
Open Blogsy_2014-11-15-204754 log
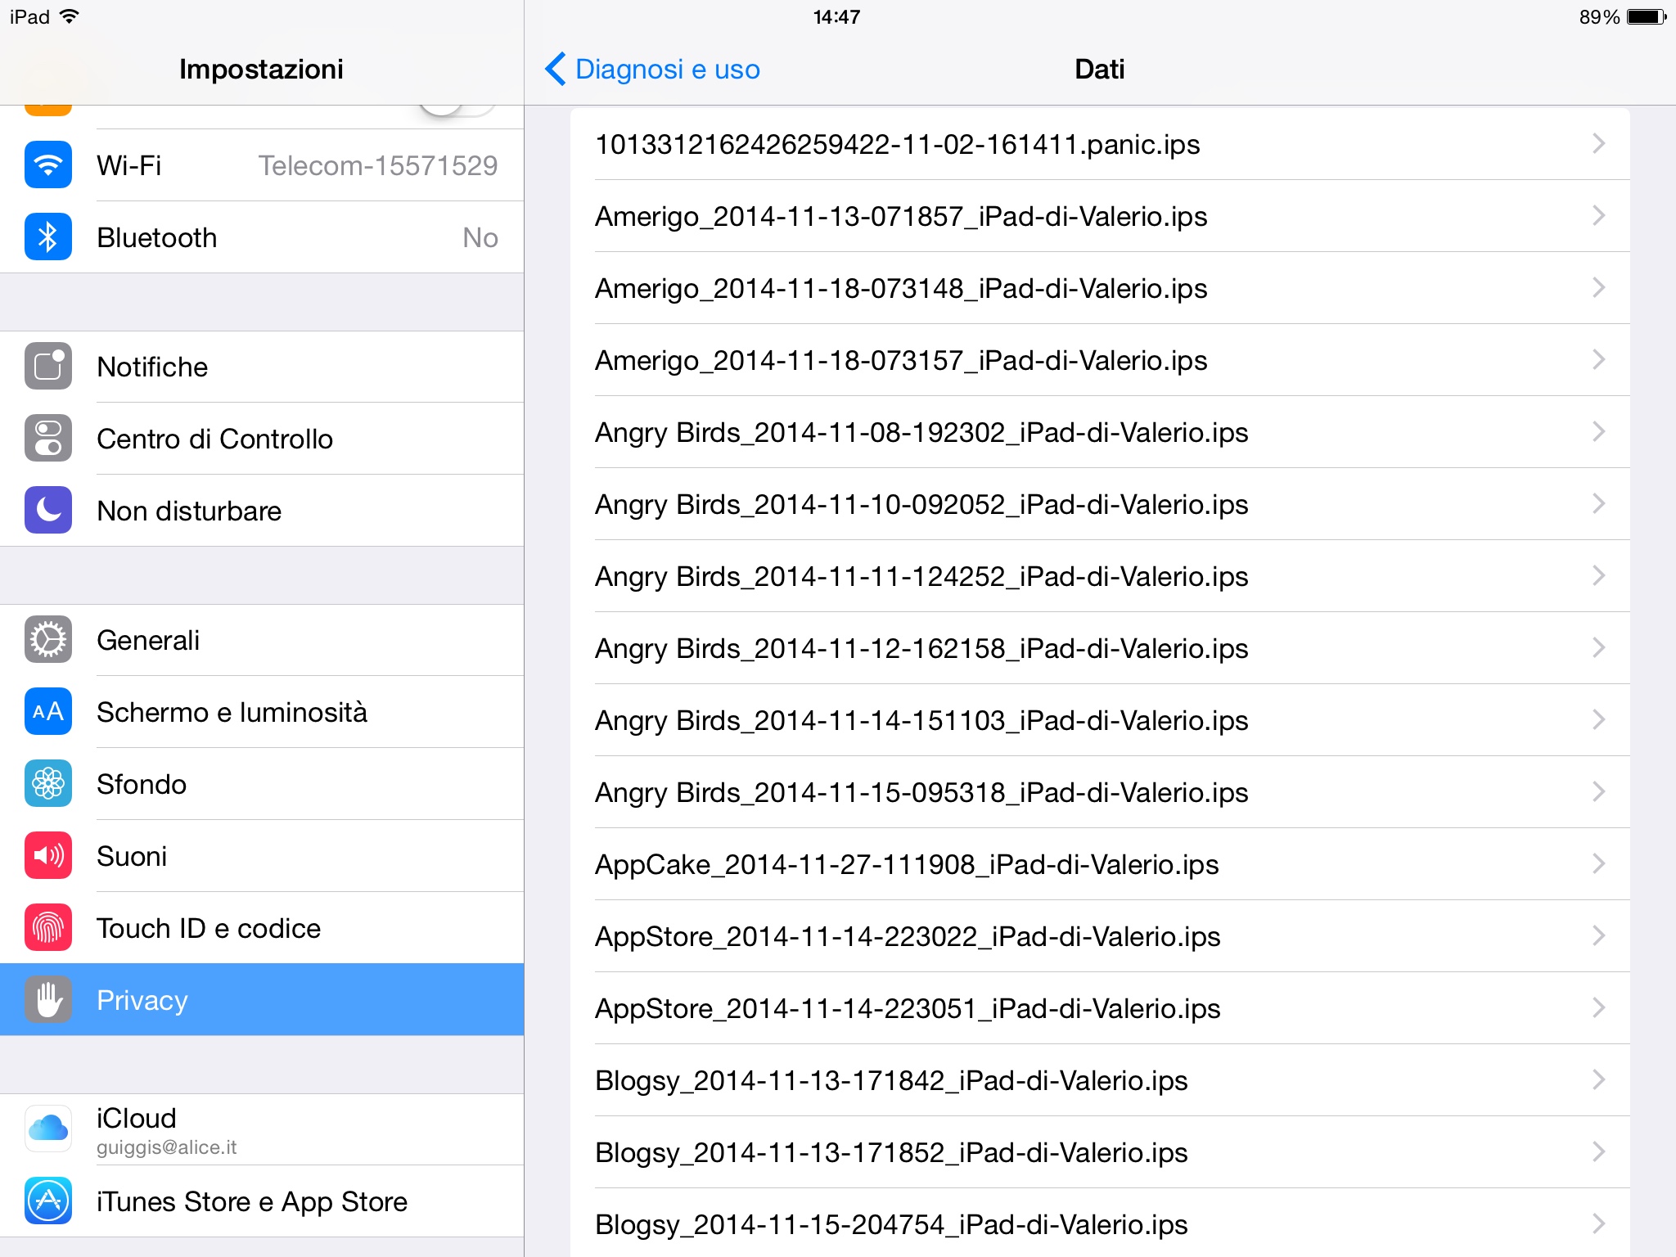coord(1100,1223)
